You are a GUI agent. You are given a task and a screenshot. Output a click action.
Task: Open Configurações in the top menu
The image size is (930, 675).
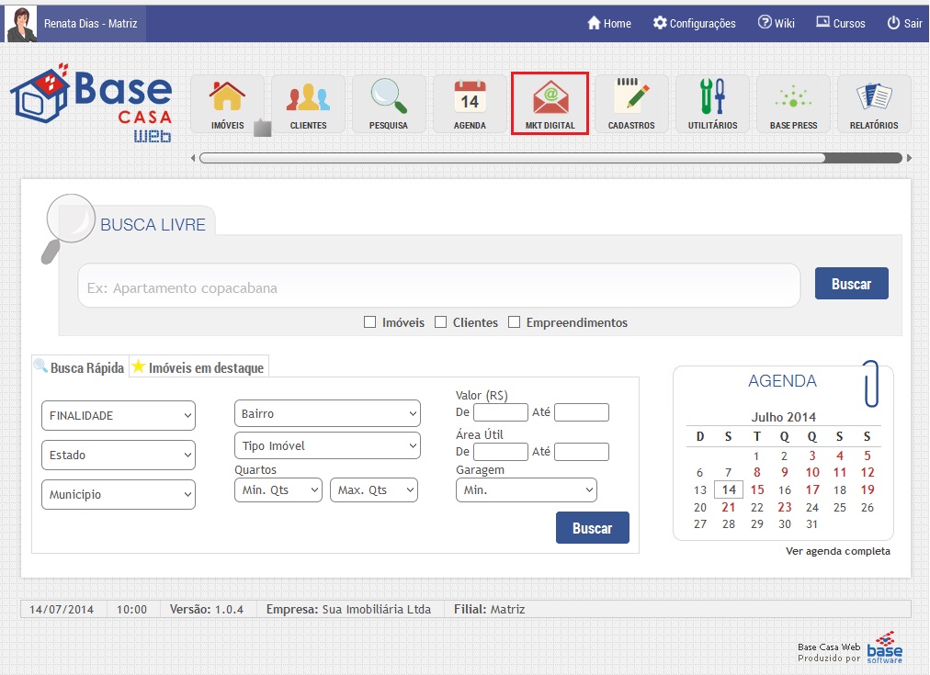pyautogui.click(x=694, y=23)
